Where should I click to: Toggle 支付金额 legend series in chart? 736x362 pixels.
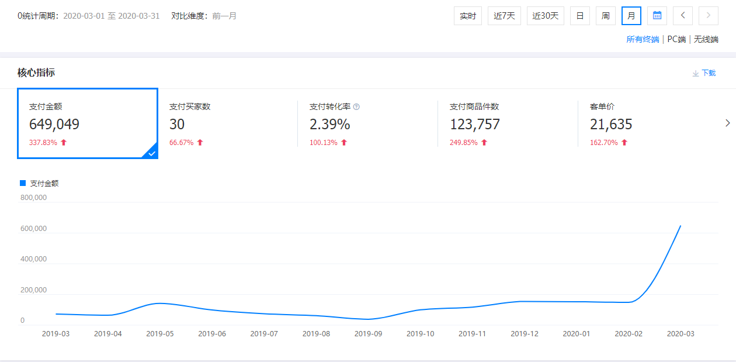coord(39,183)
